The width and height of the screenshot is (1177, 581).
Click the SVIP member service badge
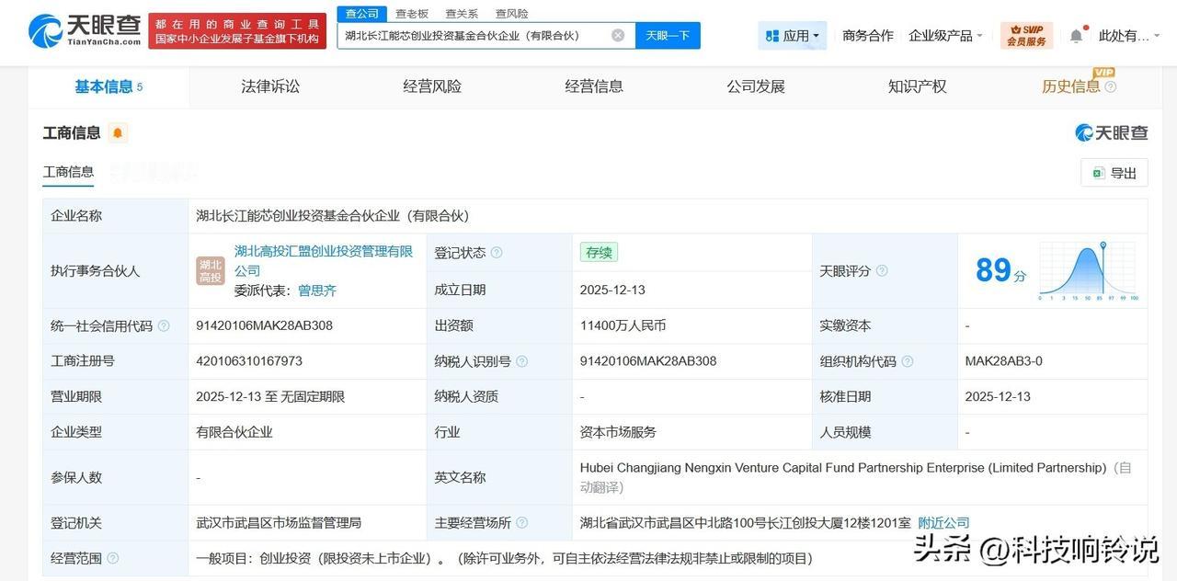click(1026, 35)
